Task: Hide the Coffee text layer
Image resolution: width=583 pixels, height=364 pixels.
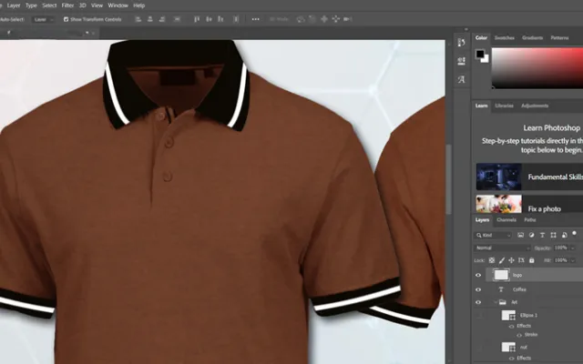Action: [x=479, y=289]
